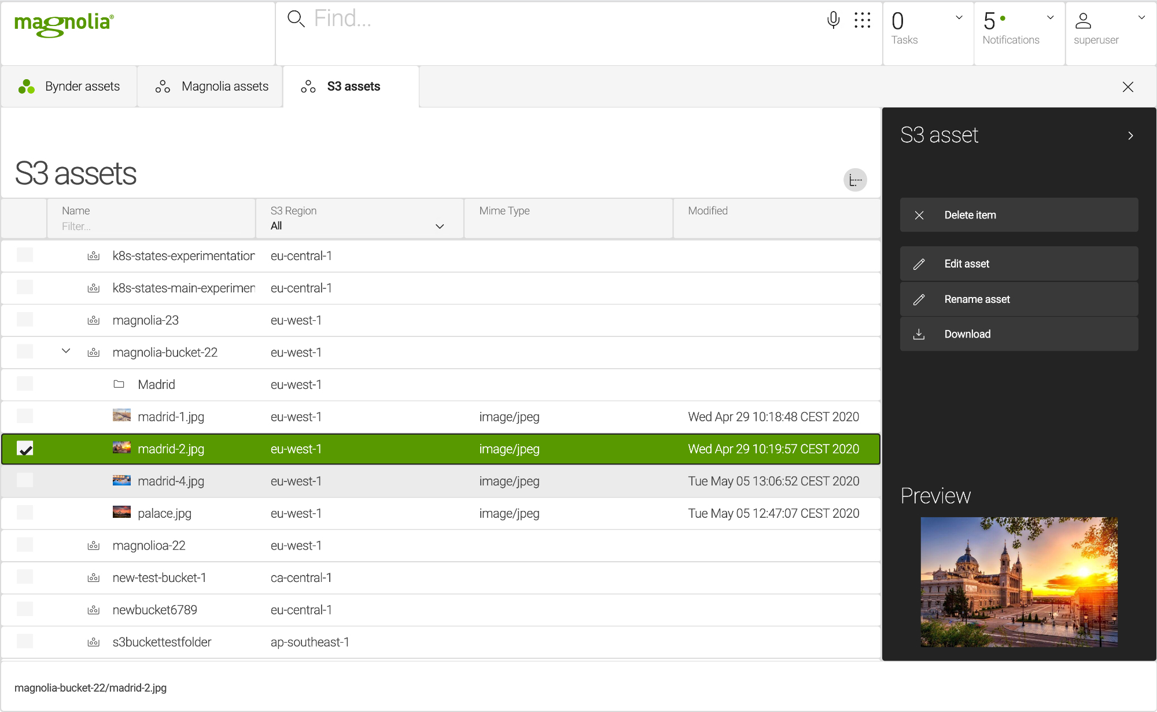Viewport: 1157px width, 712px height.
Task: Expand the Notifications dropdown
Action: pyautogui.click(x=1050, y=18)
